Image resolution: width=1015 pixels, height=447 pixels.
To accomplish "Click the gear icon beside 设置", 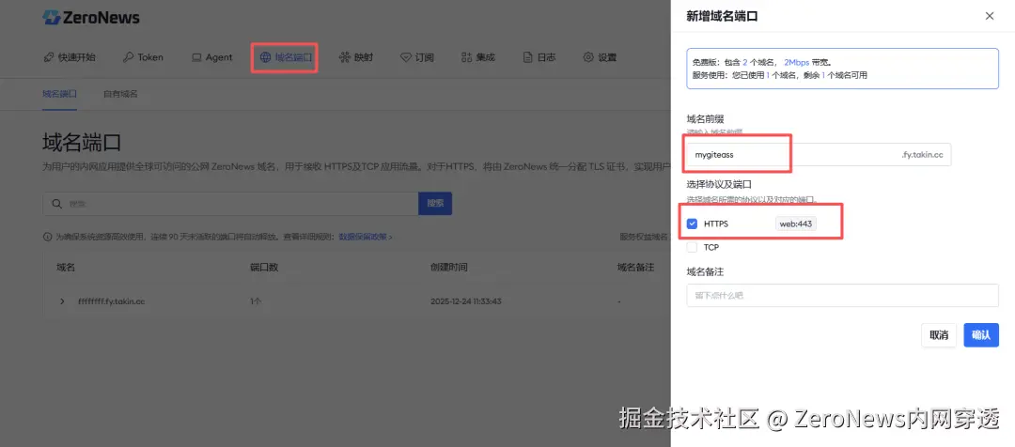I will pos(588,57).
